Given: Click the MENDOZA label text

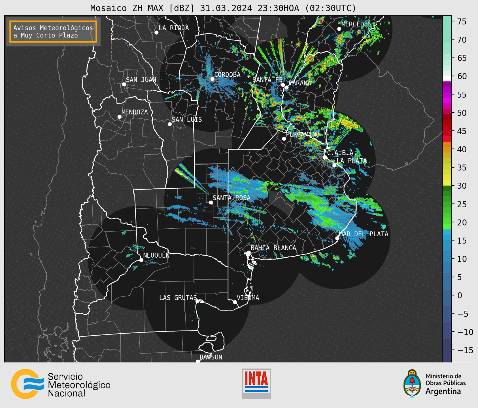Looking at the screenshot, I should 135,112.
